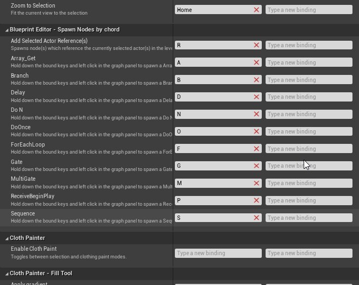The image size is (359, 285).
Task: Remove the B binding for Branch
Action: (256, 80)
